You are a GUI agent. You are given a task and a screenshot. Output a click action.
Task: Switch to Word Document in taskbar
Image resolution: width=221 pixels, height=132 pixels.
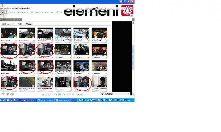point(63,100)
